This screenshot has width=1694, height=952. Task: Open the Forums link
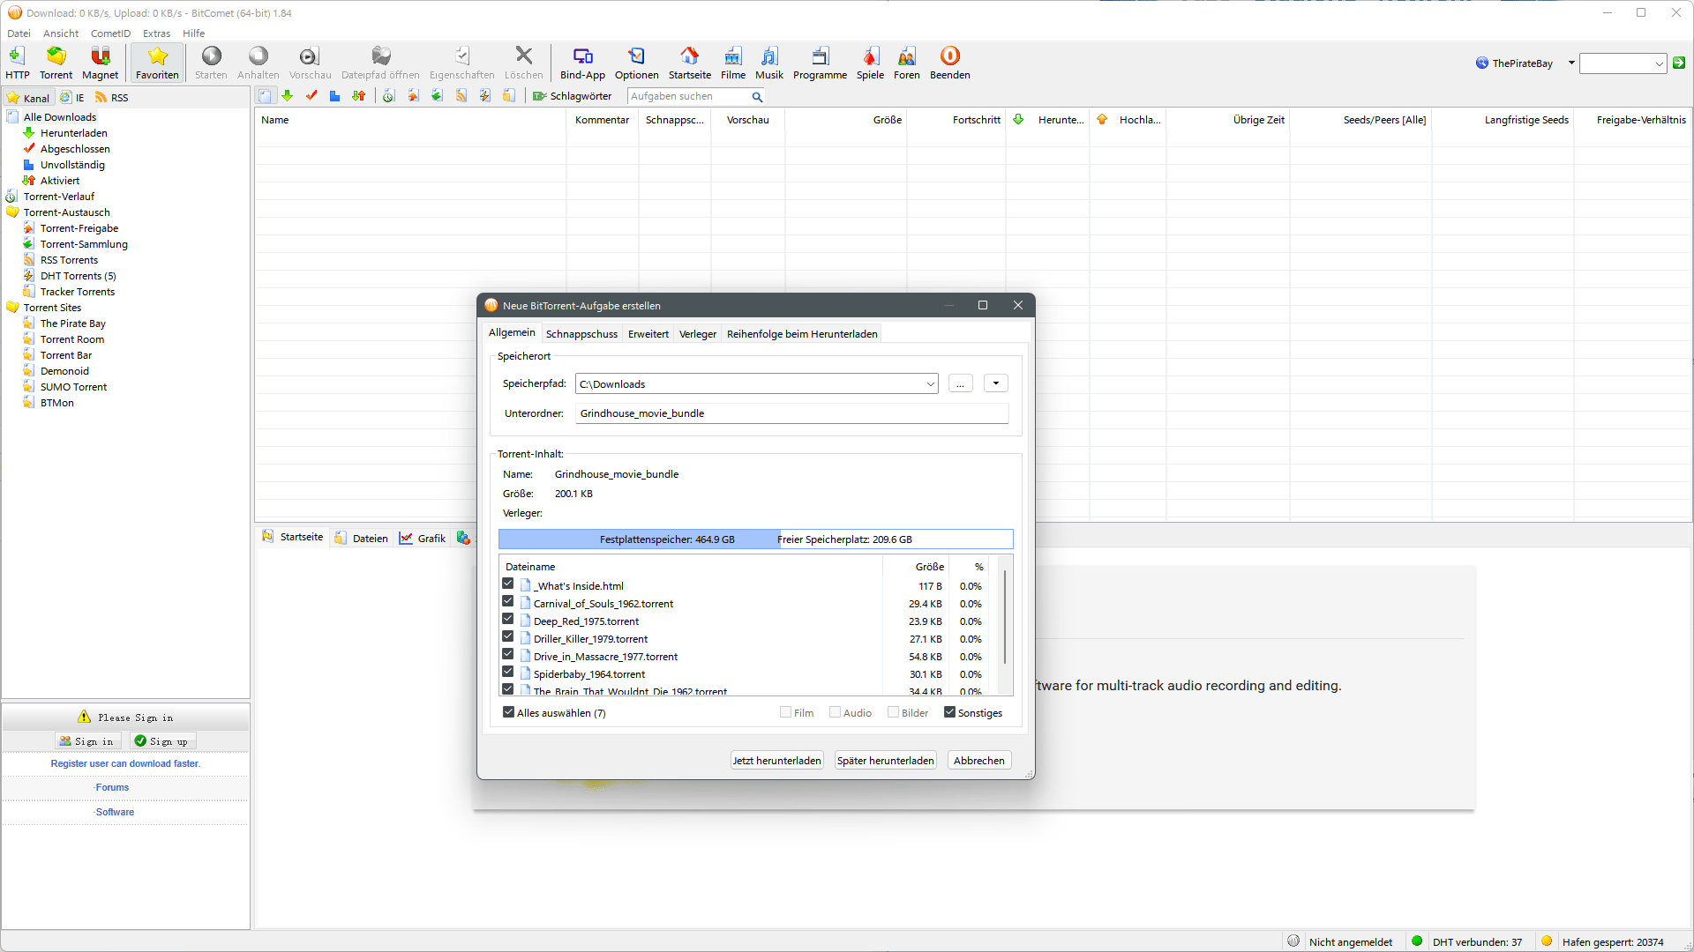(112, 787)
